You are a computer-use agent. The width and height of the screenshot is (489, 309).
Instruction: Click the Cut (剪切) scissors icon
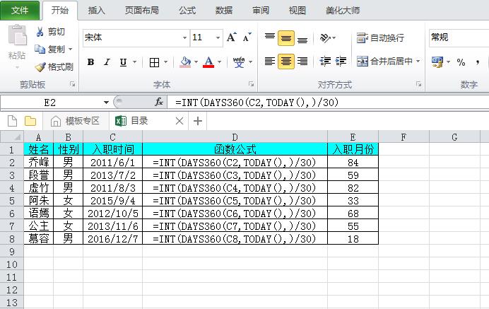pos(40,32)
